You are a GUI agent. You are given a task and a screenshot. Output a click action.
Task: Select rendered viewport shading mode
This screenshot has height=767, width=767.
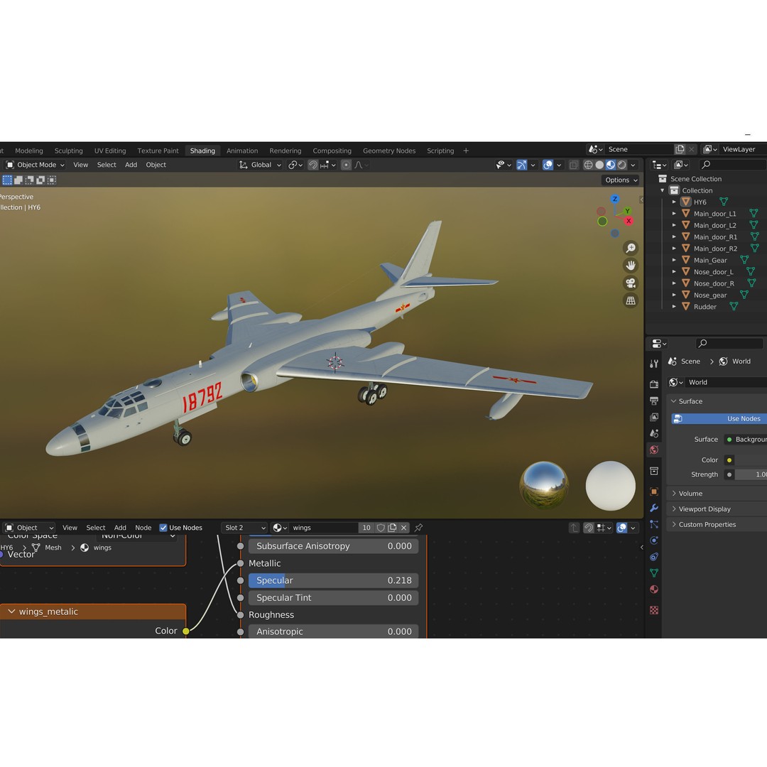point(621,165)
